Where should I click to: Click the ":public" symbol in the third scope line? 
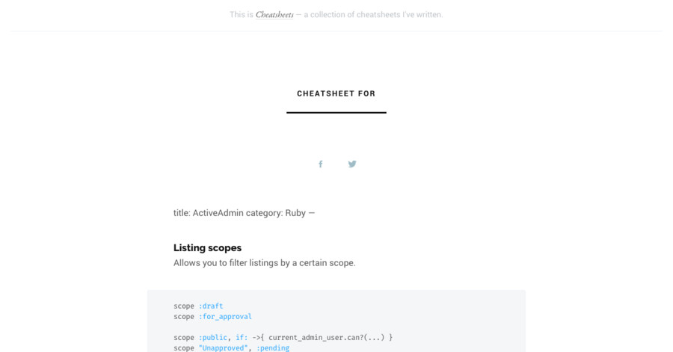tap(213, 337)
